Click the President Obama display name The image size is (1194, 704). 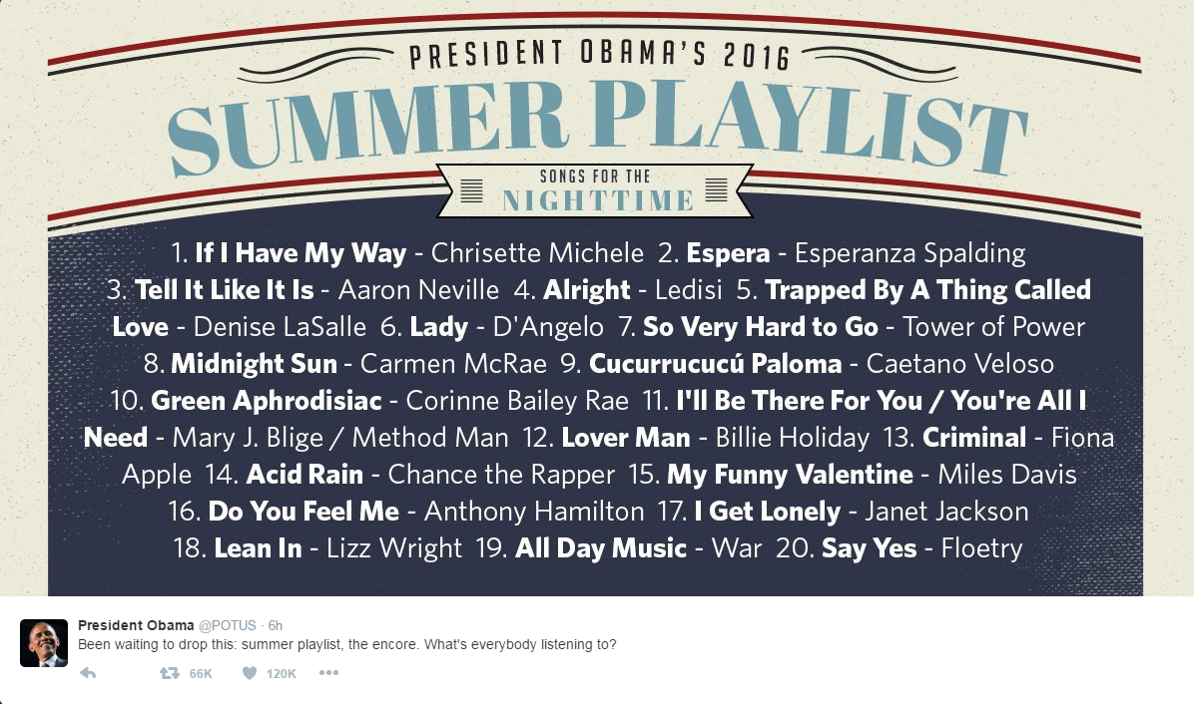[136, 625]
